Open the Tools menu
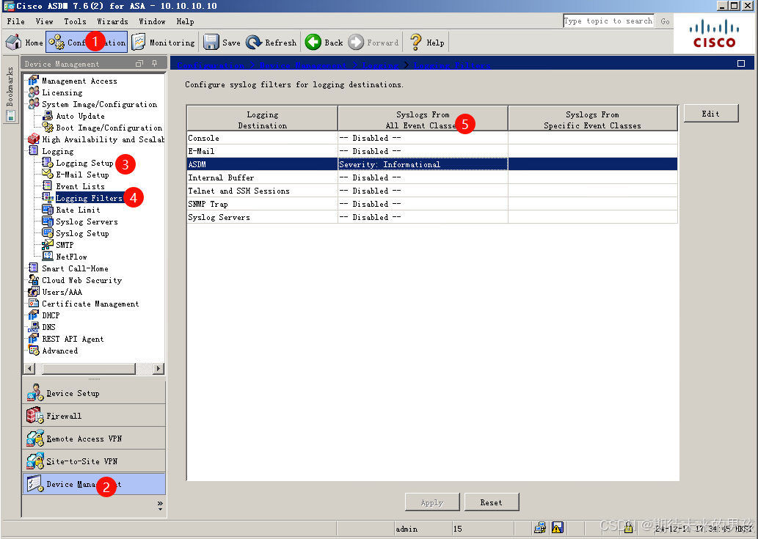 [75, 21]
